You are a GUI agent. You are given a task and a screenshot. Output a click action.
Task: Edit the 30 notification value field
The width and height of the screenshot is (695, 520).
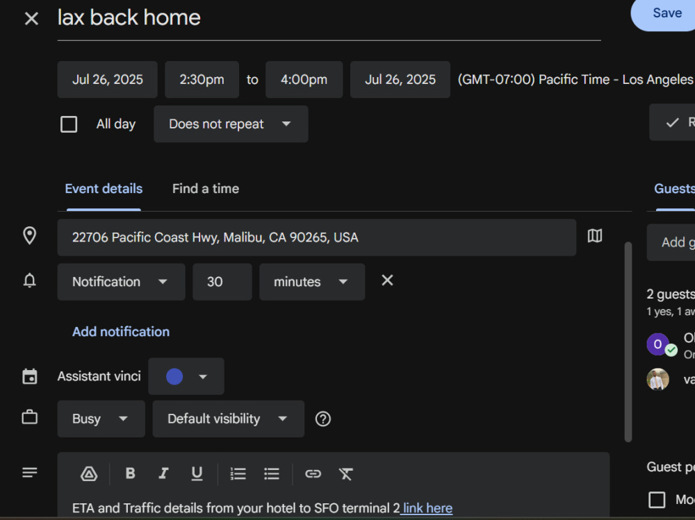(x=222, y=282)
